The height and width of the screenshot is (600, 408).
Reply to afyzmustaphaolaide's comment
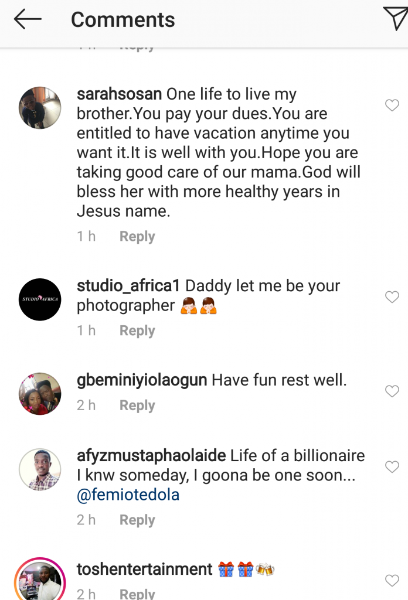click(x=137, y=520)
